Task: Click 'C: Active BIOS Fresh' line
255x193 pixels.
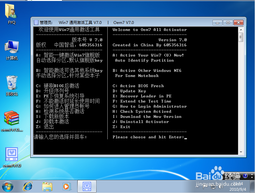Action: pos(138,86)
